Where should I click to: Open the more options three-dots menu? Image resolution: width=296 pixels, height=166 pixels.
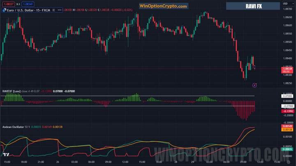pos(60,10)
